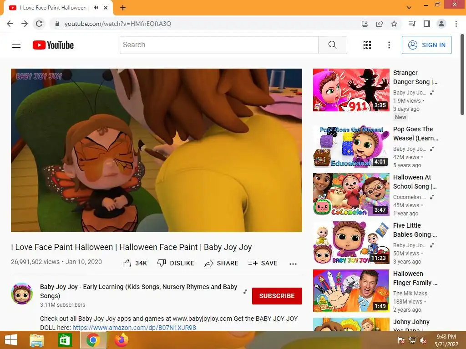Open Chrome three-dot menu
The width and height of the screenshot is (466, 349).
[x=456, y=24]
